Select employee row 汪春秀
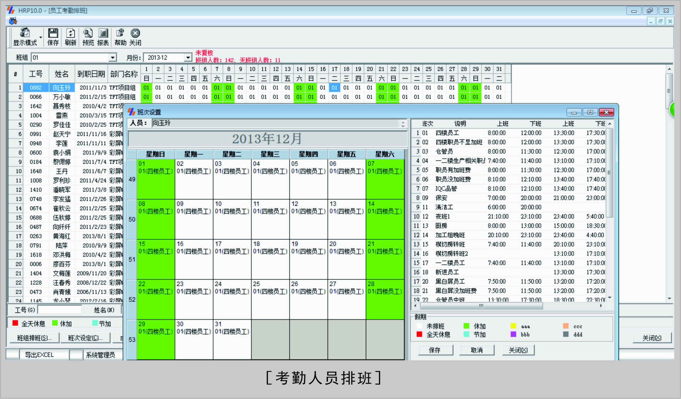The height and width of the screenshot is (399, 681). [66, 283]
